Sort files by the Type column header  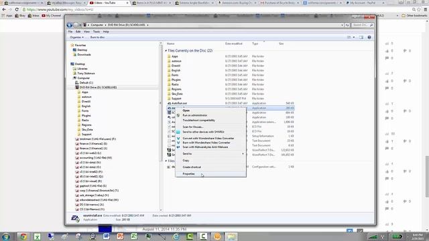255,44
